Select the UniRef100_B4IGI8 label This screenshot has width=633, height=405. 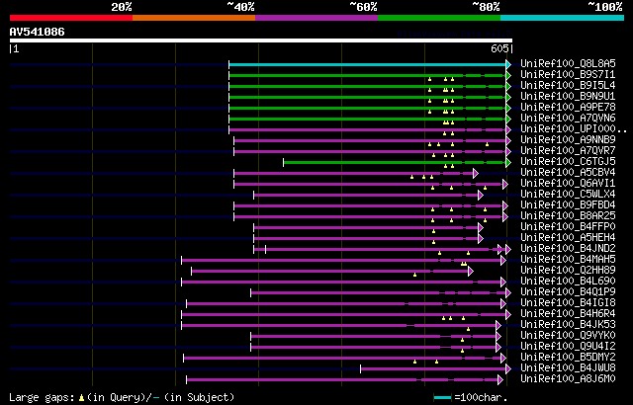pyautogui.click(x=568, y=303)
